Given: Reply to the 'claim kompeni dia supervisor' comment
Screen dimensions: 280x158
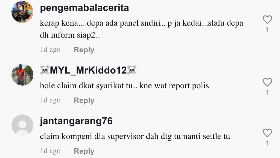Looking at the screenshot, I should [84, 151].
